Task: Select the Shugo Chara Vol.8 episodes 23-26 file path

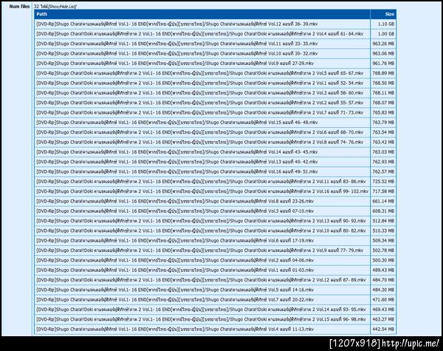Action: click(175, 201)
